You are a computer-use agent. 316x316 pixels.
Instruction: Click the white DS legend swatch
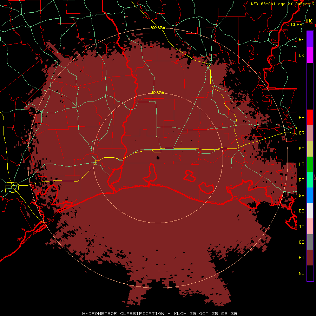click(310, 211)
